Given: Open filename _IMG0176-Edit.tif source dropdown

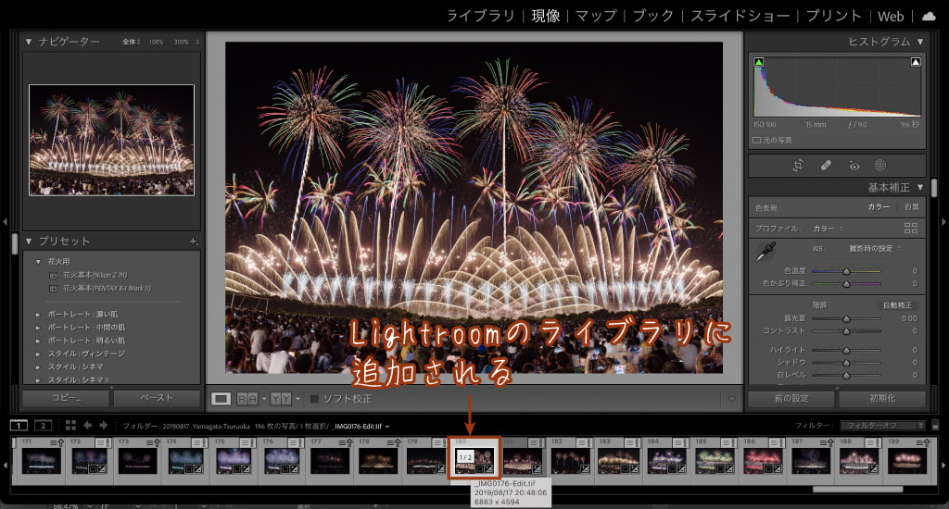Looking at the screenshot, I should [362, 427].
